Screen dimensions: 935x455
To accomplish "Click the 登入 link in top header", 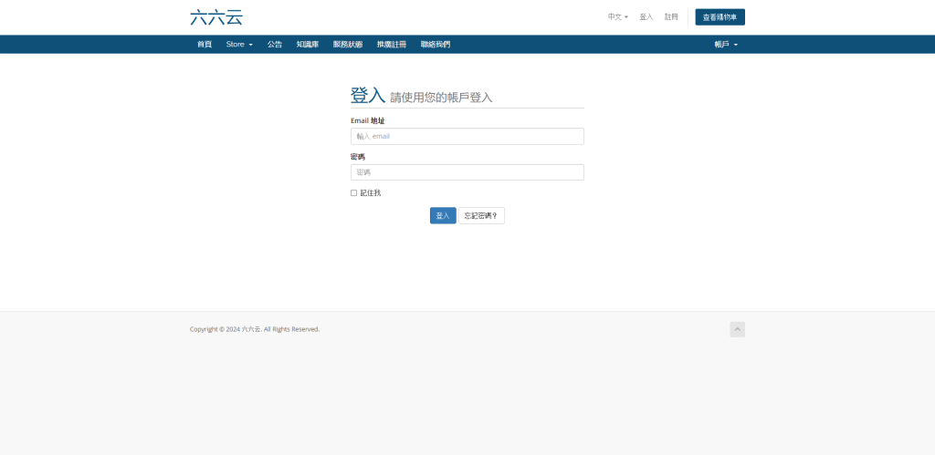I will 646,16.
